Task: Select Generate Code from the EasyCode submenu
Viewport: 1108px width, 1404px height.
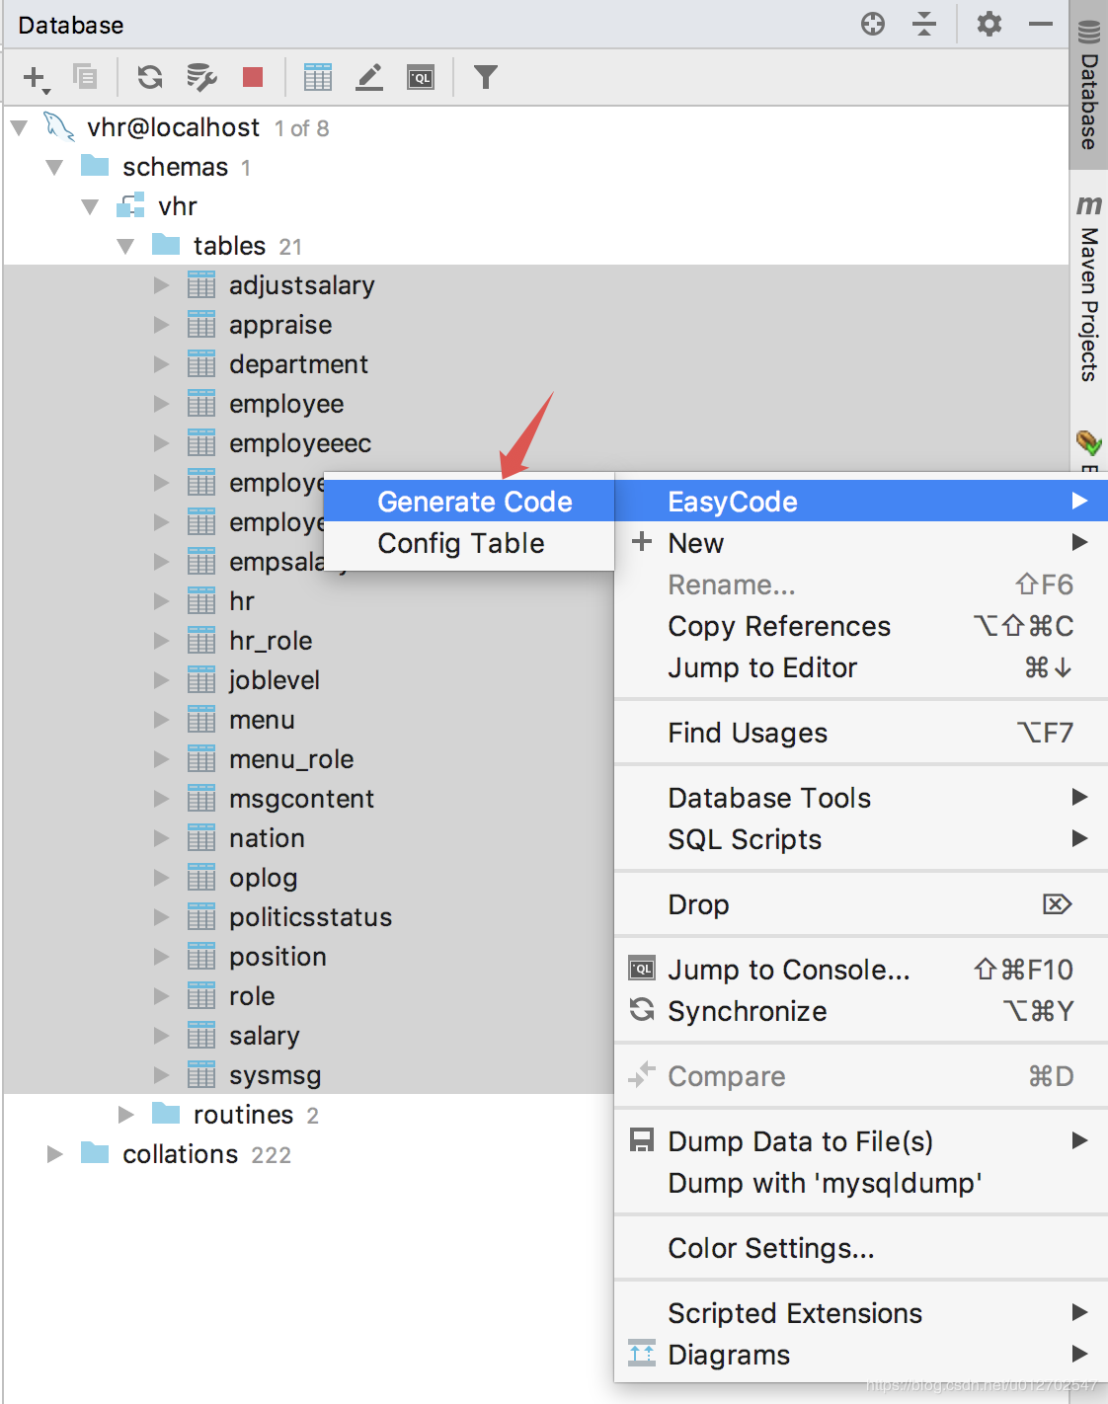Action: (x=474, y=501)
